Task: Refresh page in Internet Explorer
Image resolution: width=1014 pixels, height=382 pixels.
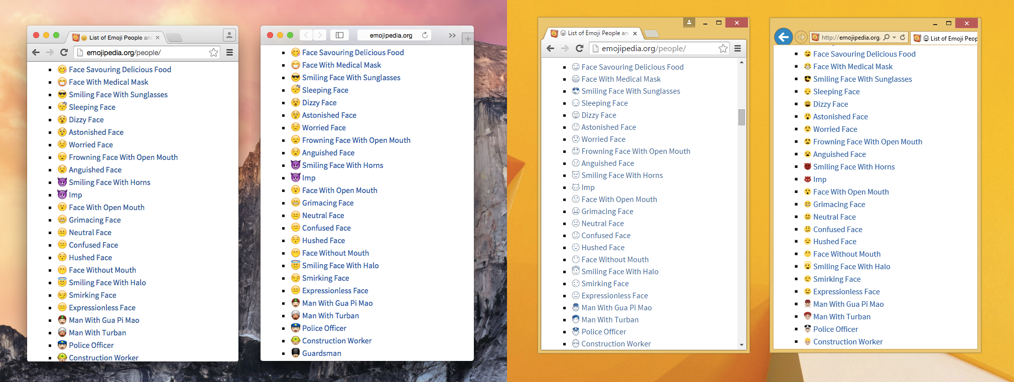Action: (903, 37)
